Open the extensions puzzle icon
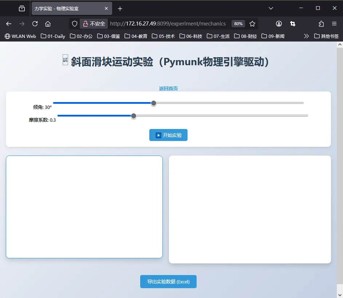 321,24
